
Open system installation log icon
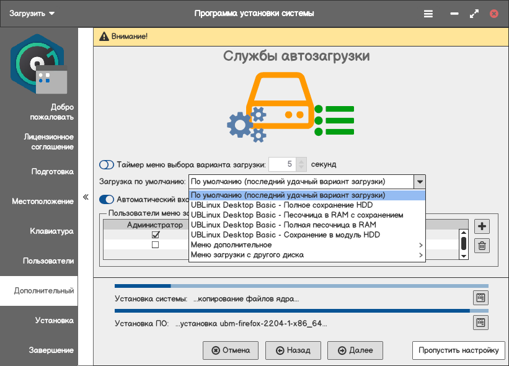tap(480, 298)
